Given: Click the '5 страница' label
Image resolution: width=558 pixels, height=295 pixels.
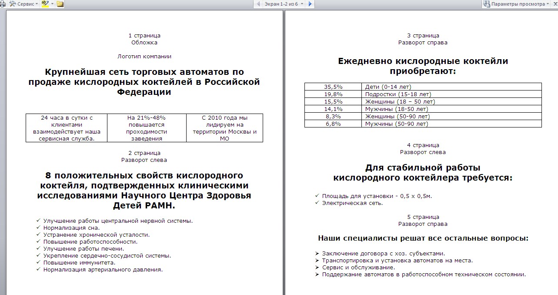Looking at the screenshot, I should click(x=423, y=217).
